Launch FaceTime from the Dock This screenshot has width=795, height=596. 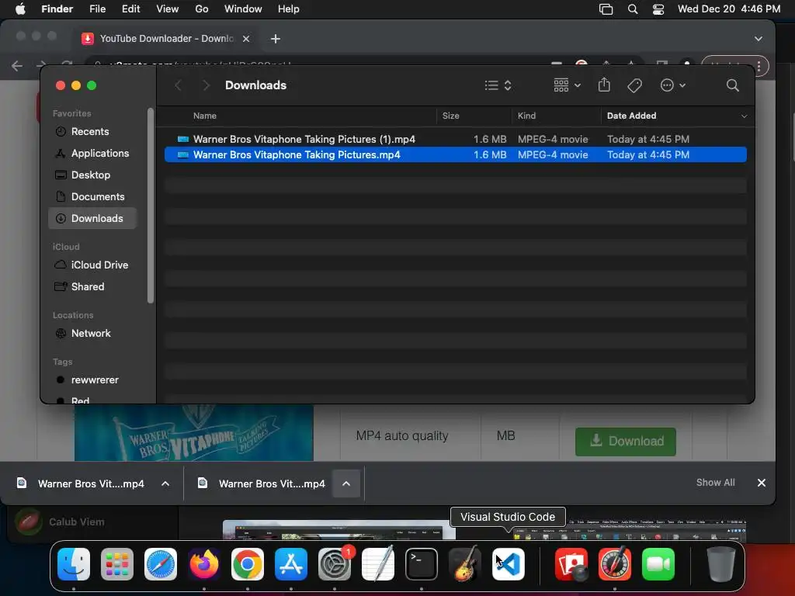tap(658, 564)
